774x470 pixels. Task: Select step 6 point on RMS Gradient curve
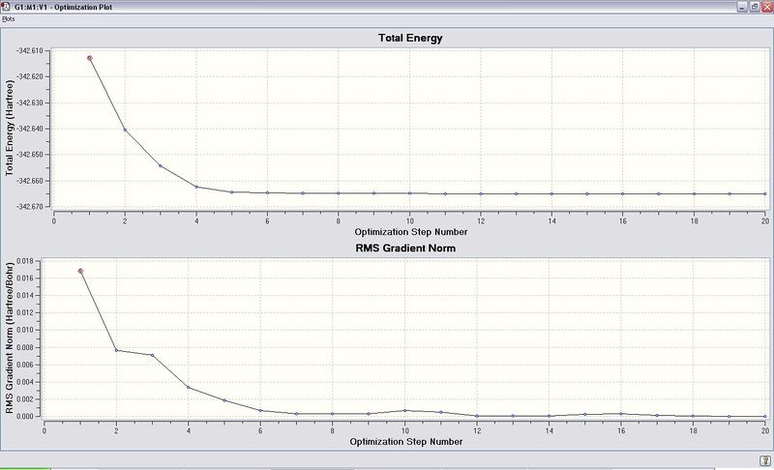point(260,410)
